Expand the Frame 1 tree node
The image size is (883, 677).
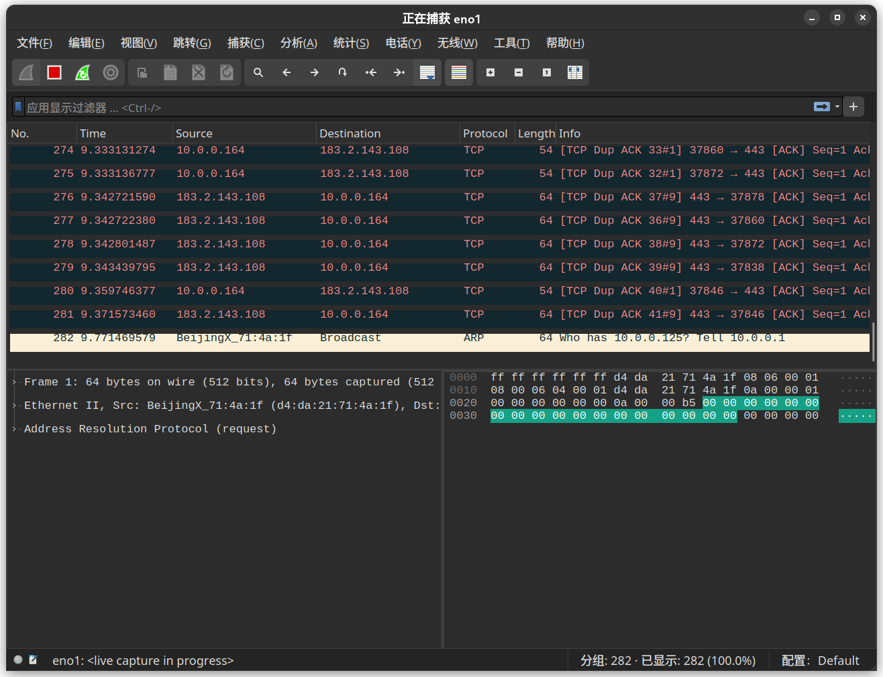(14, 382)
